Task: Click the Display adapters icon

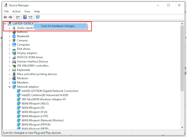Action: pos(14,53)
